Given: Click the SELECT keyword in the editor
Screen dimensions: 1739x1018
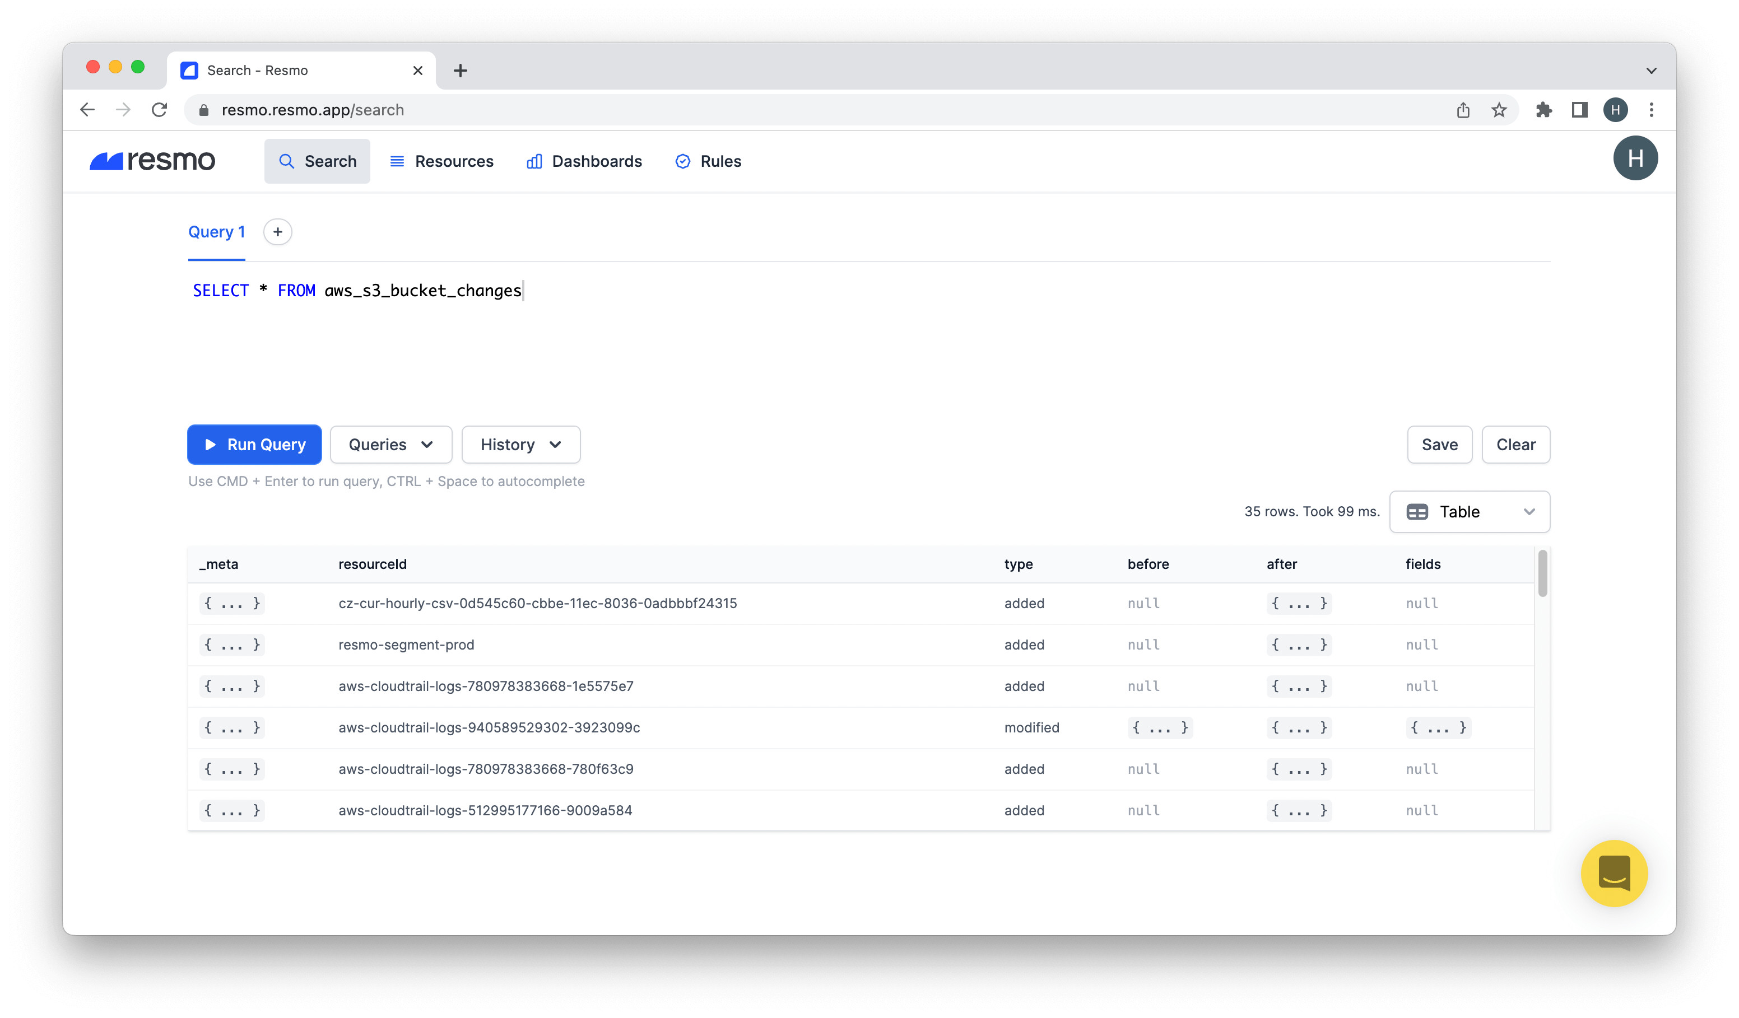Looking at the screenshot, I should coord(221,291).
